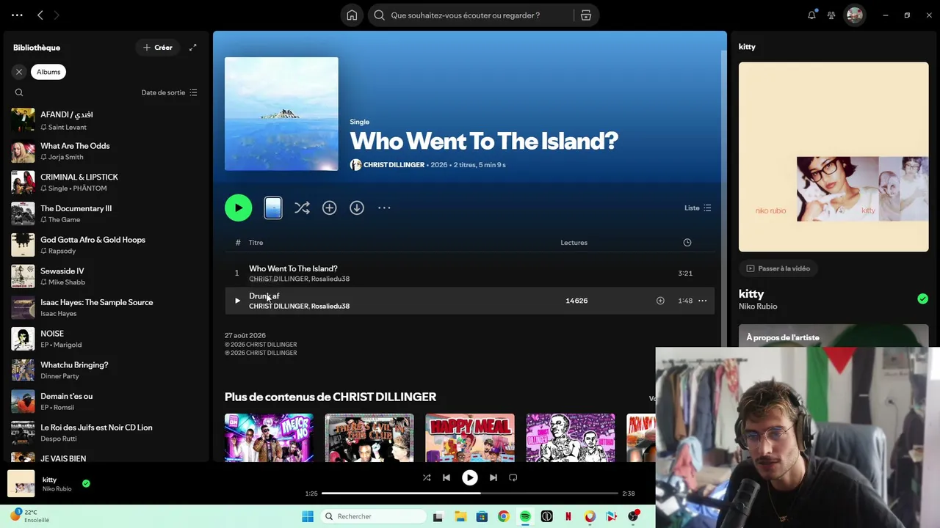Toggle repeat in the player bar
The width and height of the screenshot is (940, 528).
(513, 477)
